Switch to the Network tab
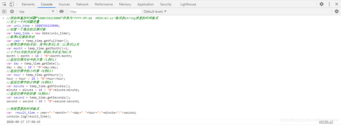 pyautogui.click(x=82, y=4)
